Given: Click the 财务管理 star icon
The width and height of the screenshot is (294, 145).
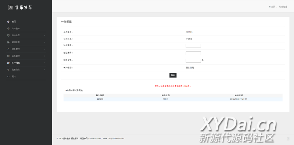Looking at the screenshot, I should [x=8, y=49].
